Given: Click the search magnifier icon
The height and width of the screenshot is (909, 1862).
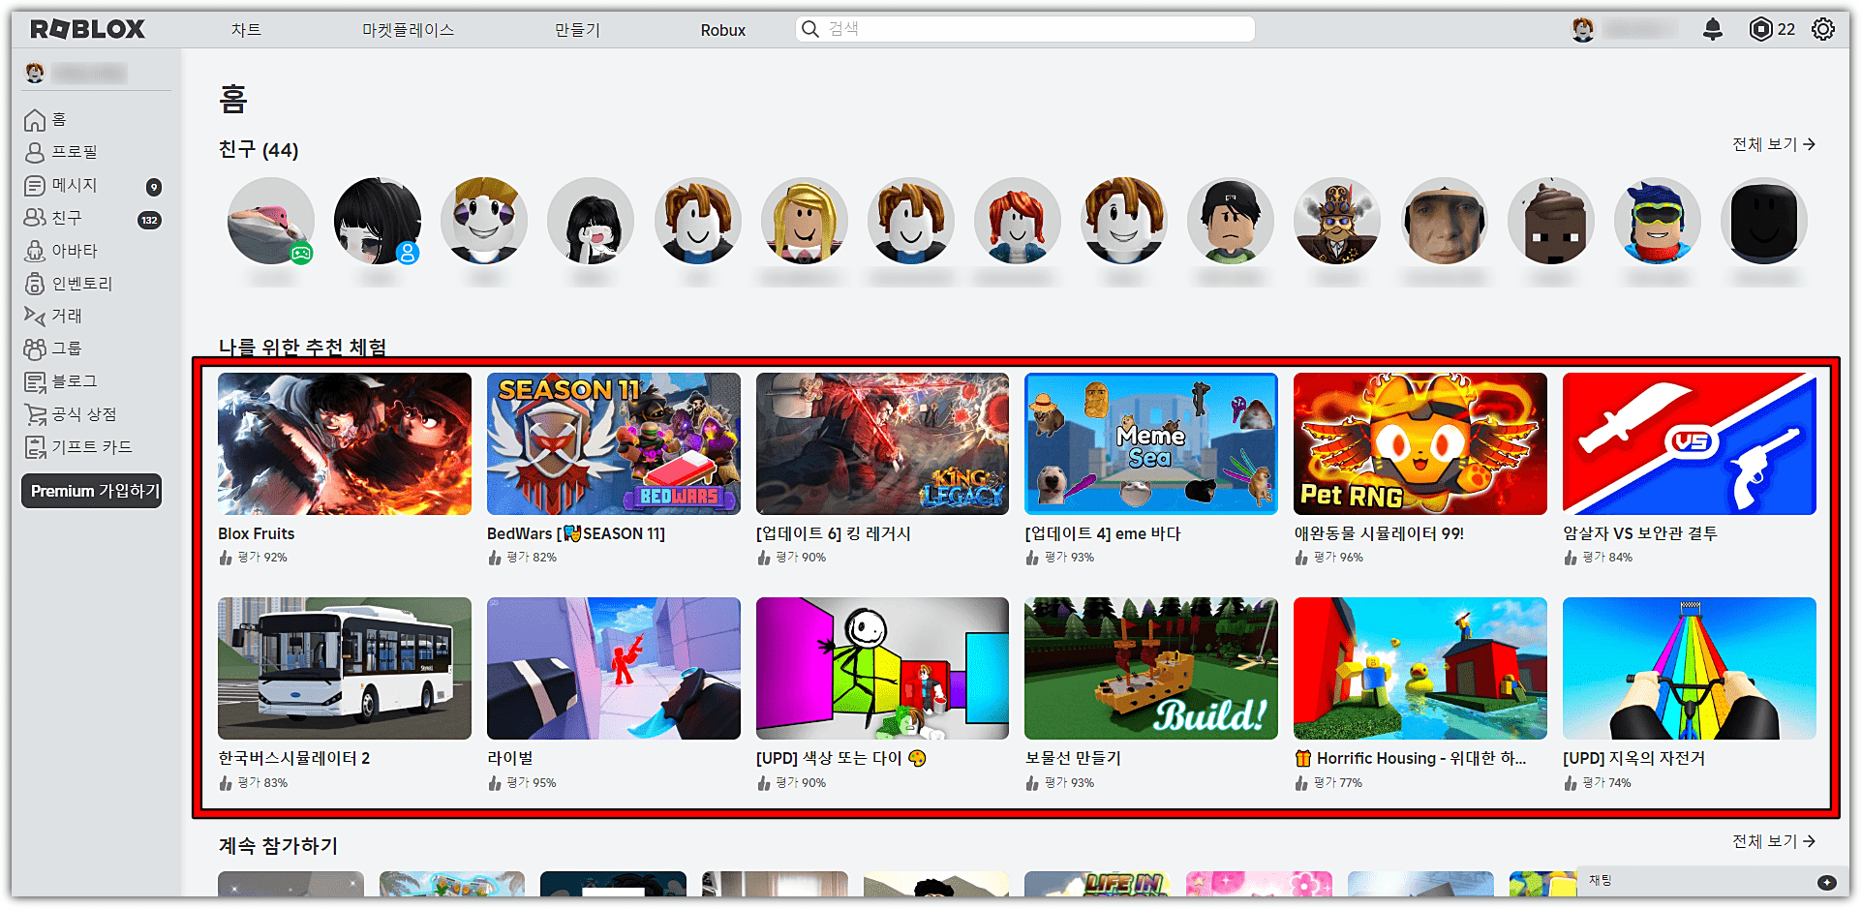Looking at the screenshot, I should pyautogui.click(x=810, y=29).
